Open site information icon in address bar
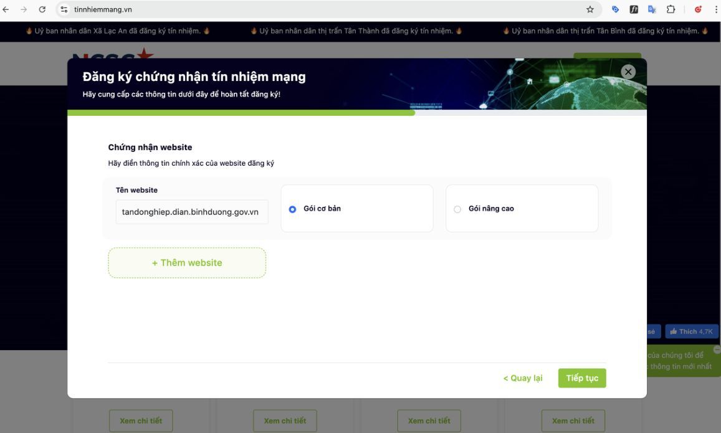 [x=64, y=9]
